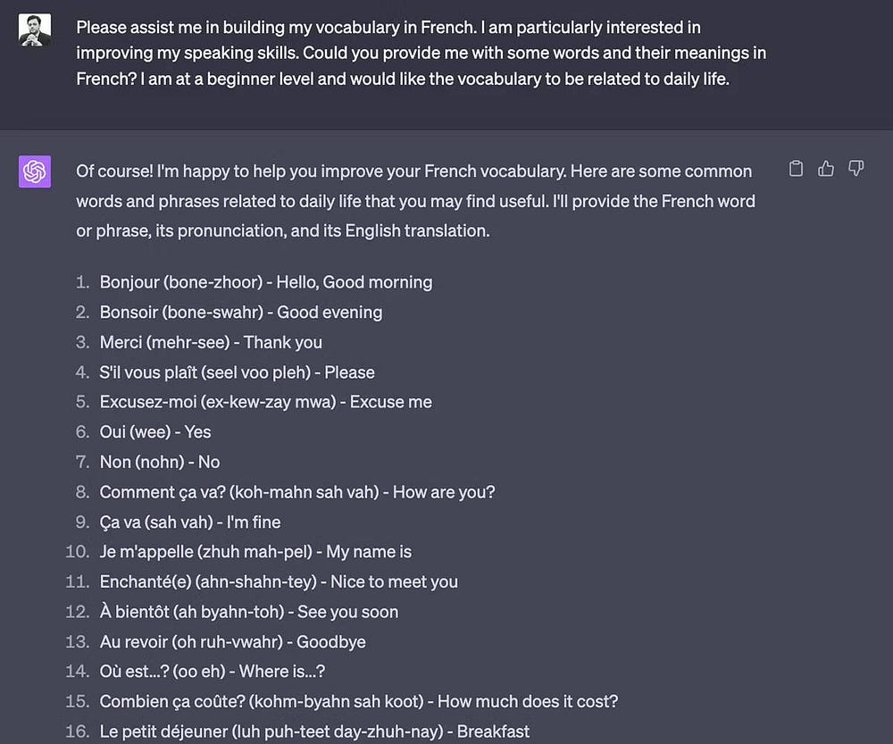Click the 'Bonsoir' Good evening line

[x=240, y=313]
